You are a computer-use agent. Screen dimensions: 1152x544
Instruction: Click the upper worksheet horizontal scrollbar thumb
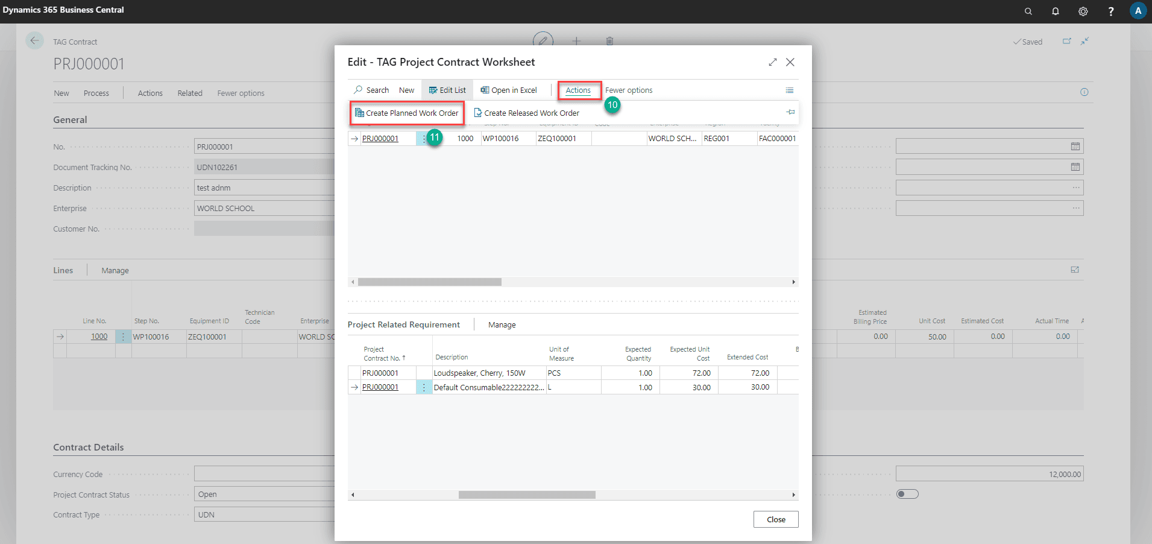(x=430, y=282)
